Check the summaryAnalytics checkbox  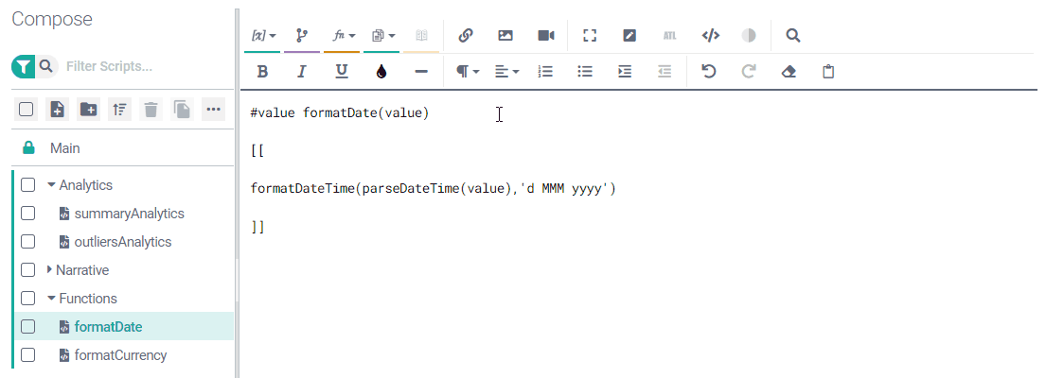click(27, 214)
